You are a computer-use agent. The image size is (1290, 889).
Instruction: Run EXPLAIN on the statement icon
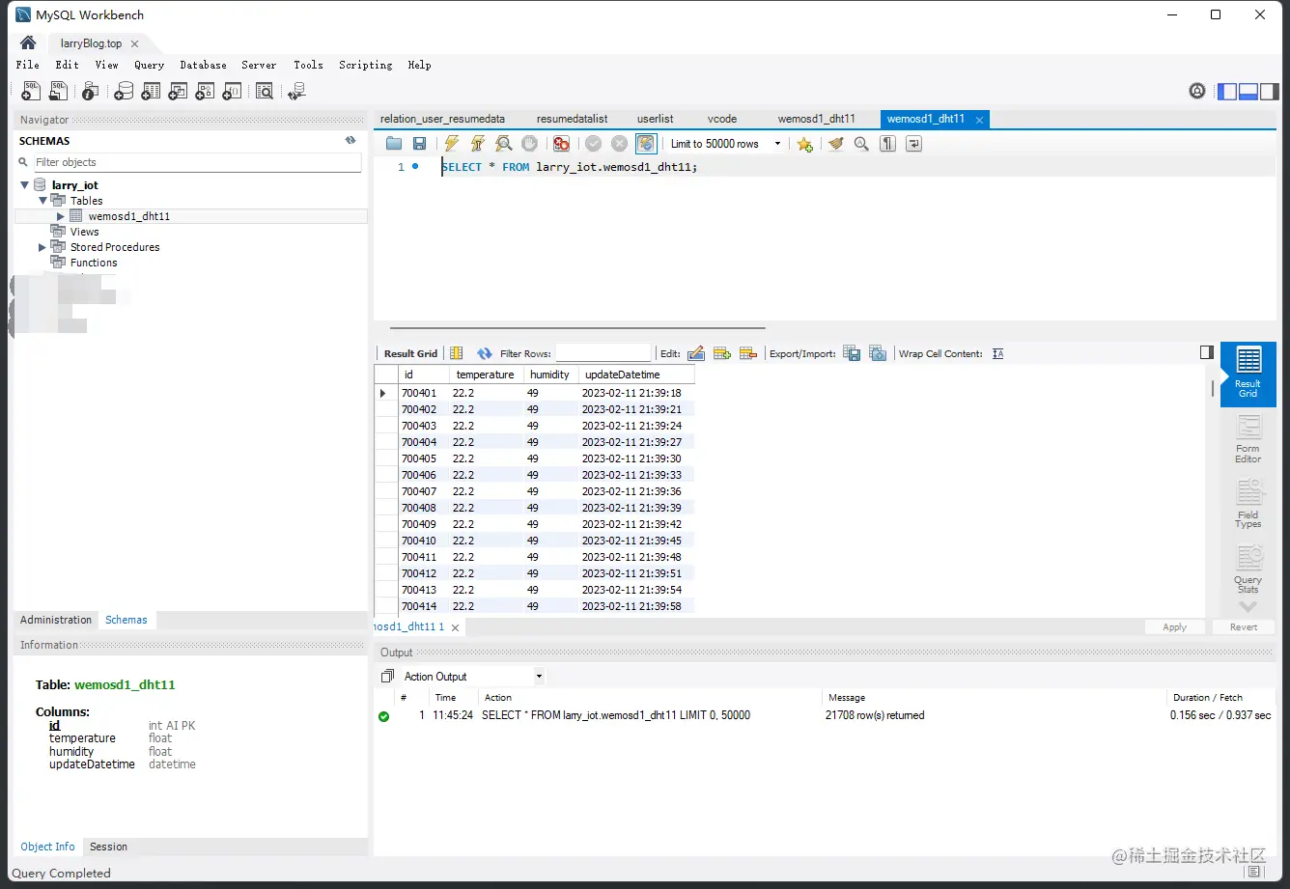pos(503,144)
